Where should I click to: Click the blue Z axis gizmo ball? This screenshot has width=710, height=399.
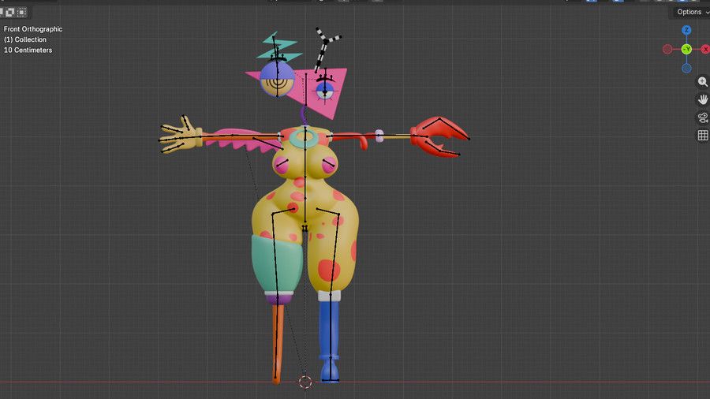tap(686, 30)
